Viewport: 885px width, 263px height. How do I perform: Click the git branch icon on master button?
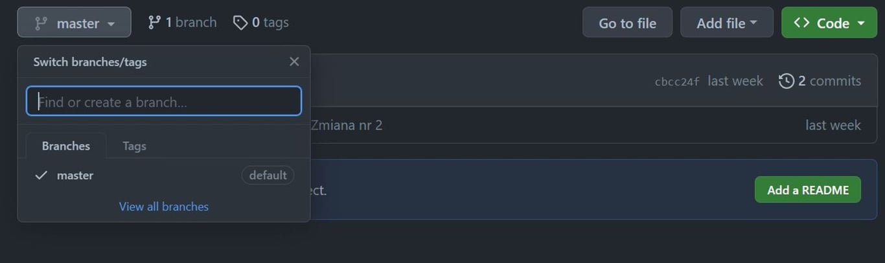point(41,23)
